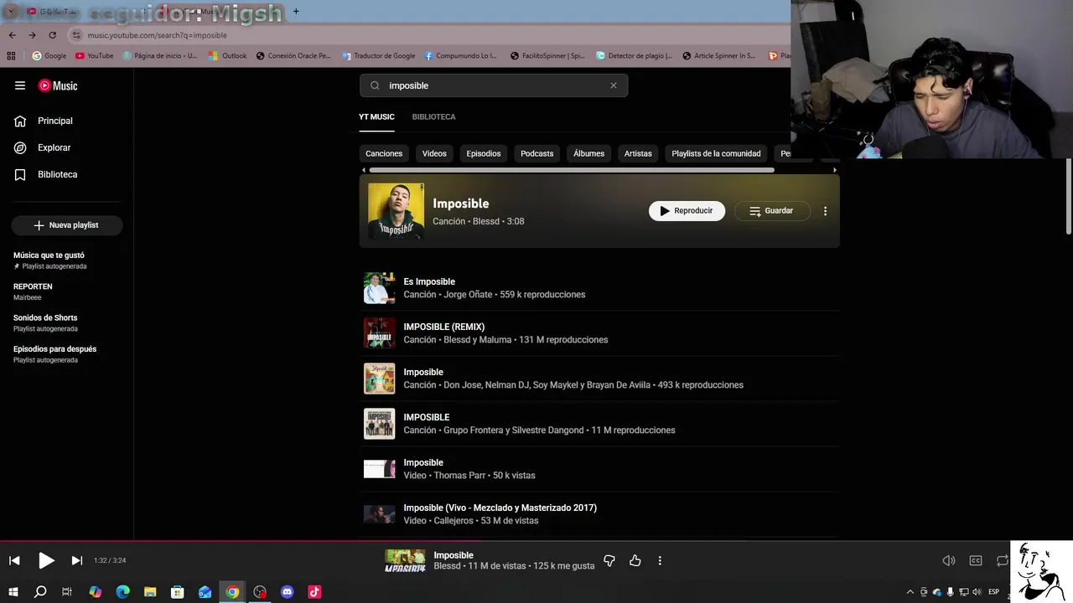Screen dimensions: 1073x603
Task: Filter results by Podcasts
Action: click(536, 153)
